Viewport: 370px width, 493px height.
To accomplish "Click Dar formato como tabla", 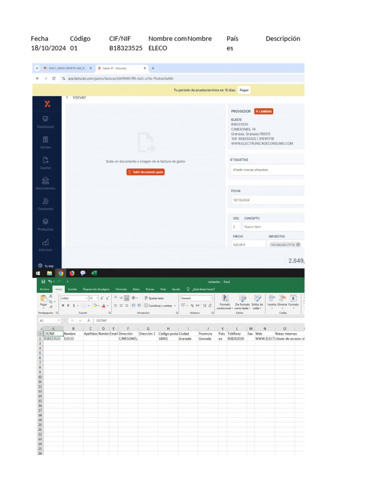I will coord(242,302).
